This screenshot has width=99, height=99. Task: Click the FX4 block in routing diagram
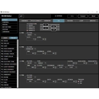click(x=54, y=30)
